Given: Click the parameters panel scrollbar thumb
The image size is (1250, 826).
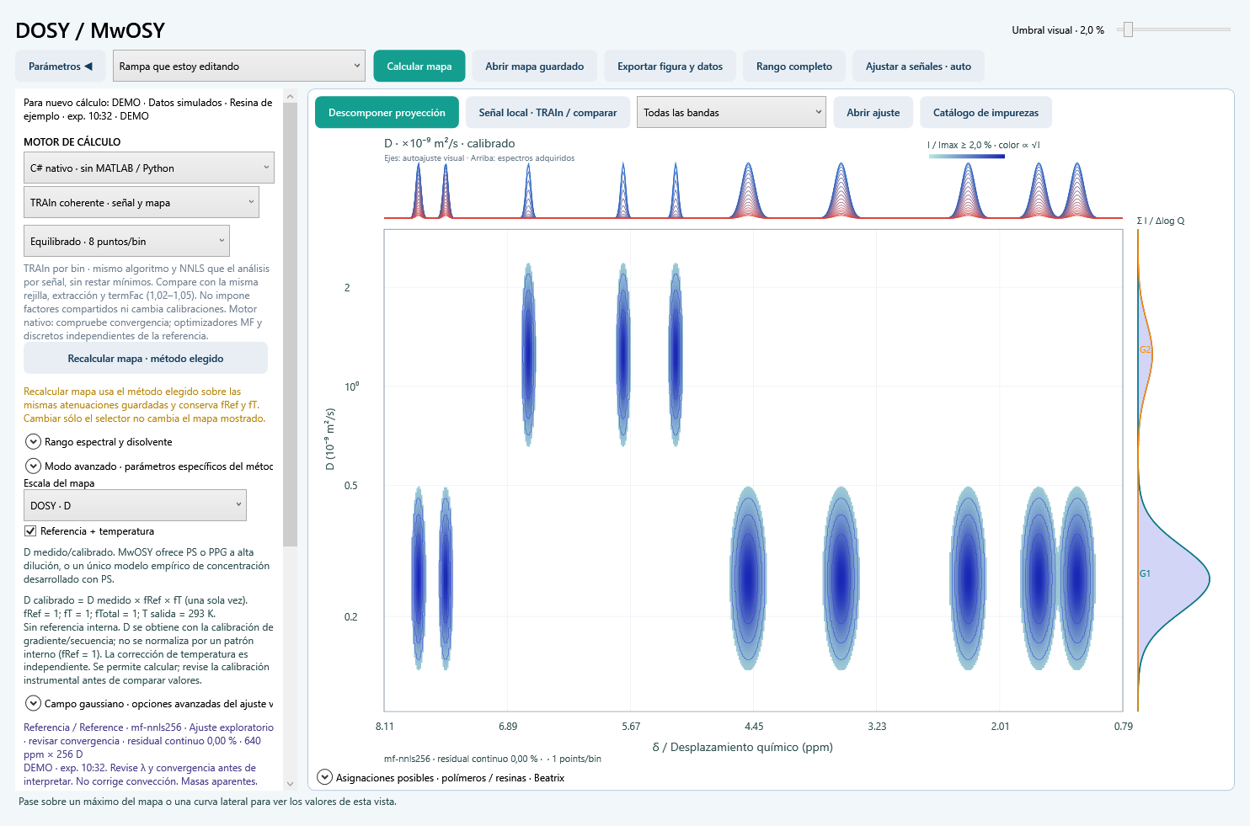Looking at the screenshot, I should pyautogui.click(x=291, y=324).
